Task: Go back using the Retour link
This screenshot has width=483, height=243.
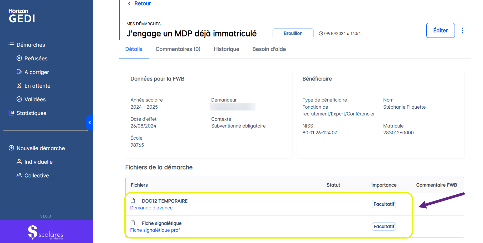Action: click(x=139, y=4)
